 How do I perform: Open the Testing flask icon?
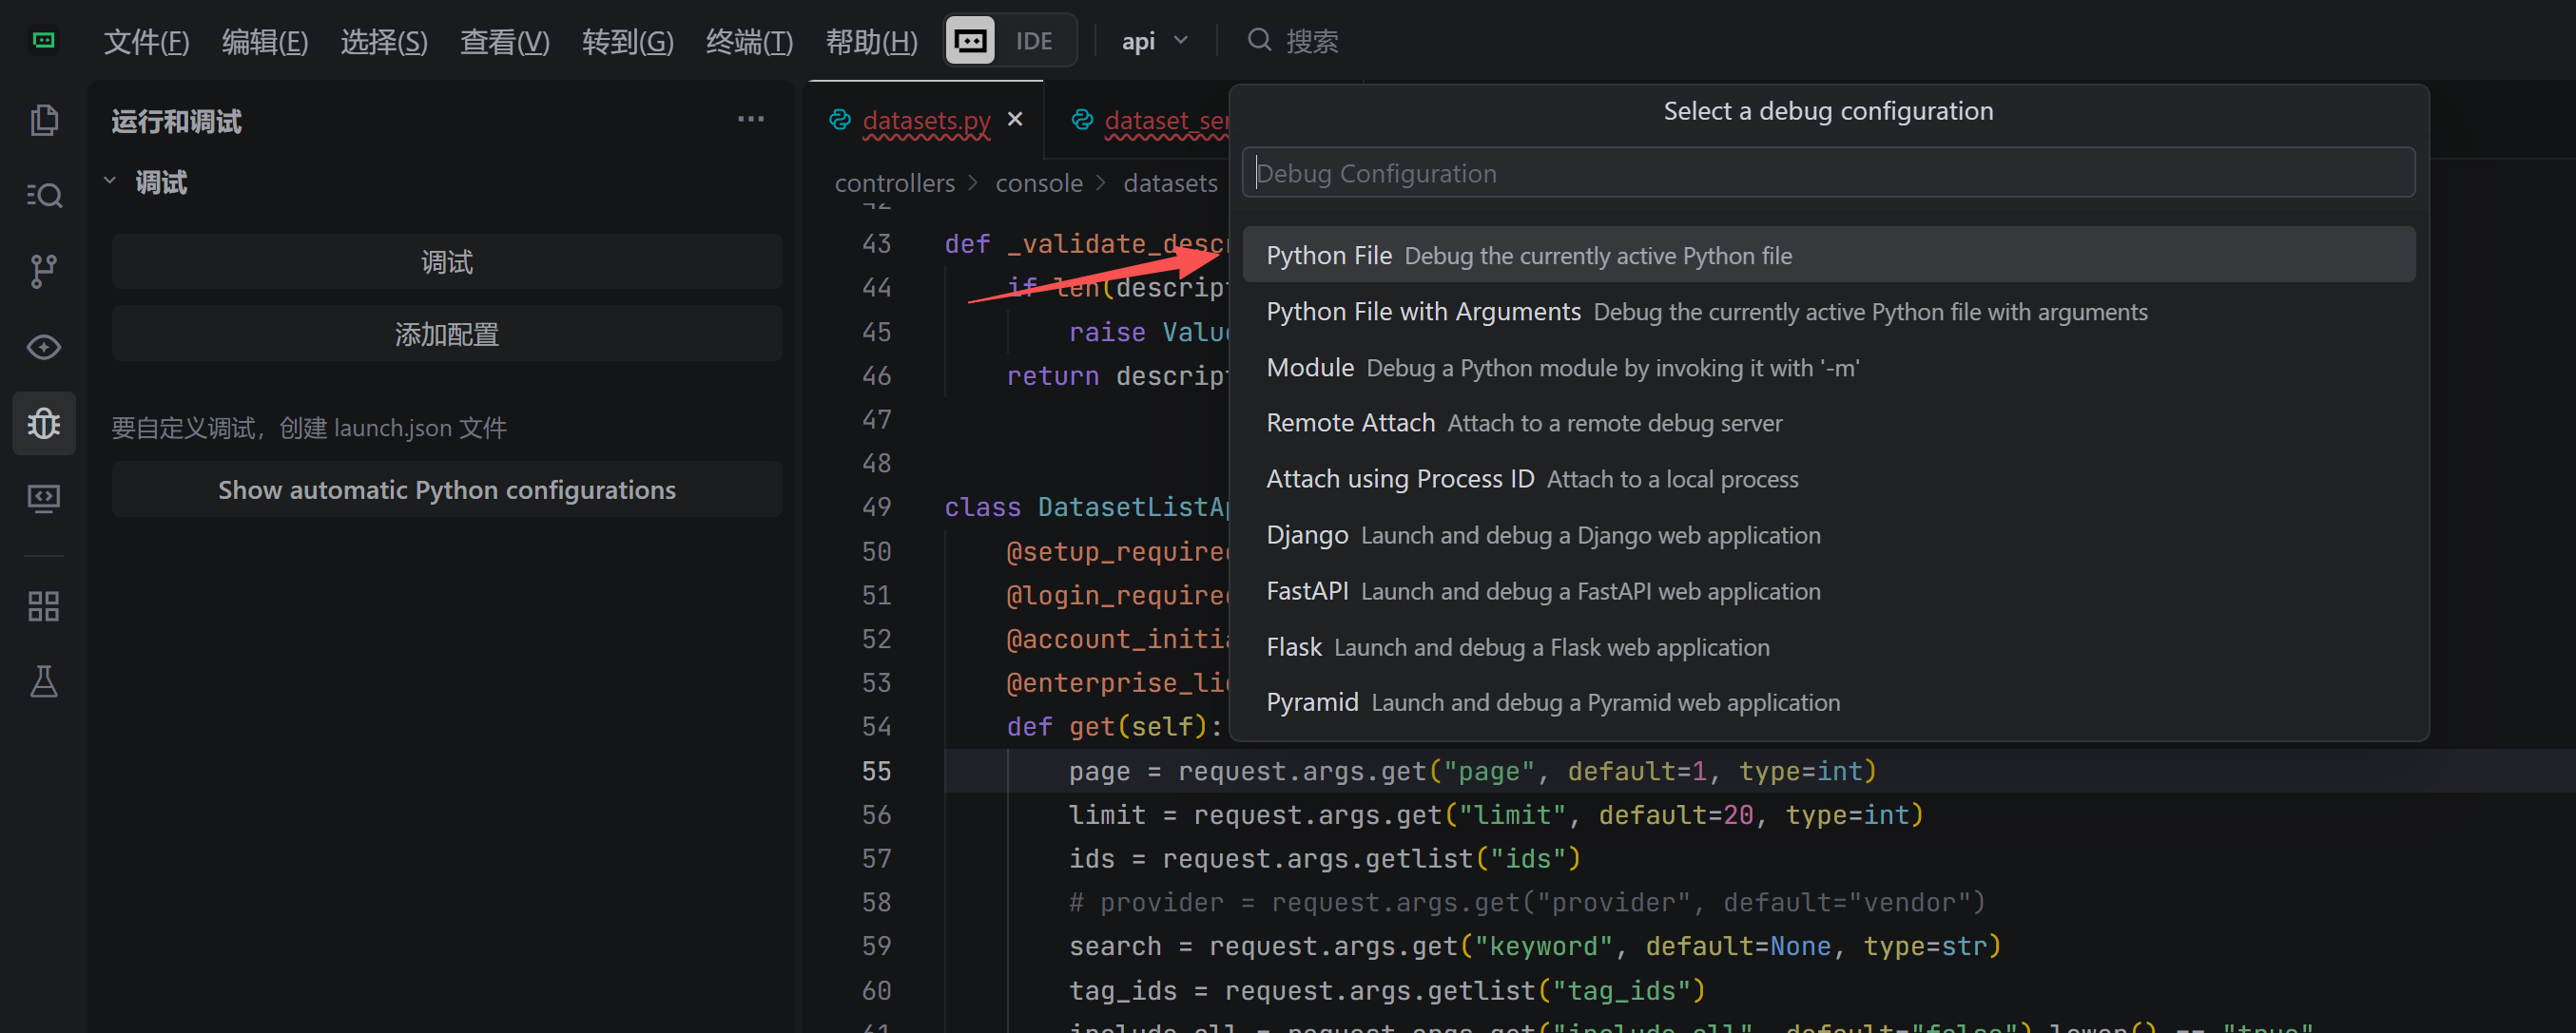[x=43, y=681]
